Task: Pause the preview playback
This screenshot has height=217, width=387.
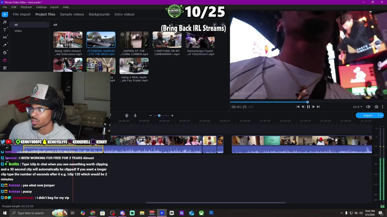Action: tap(308, 107)
